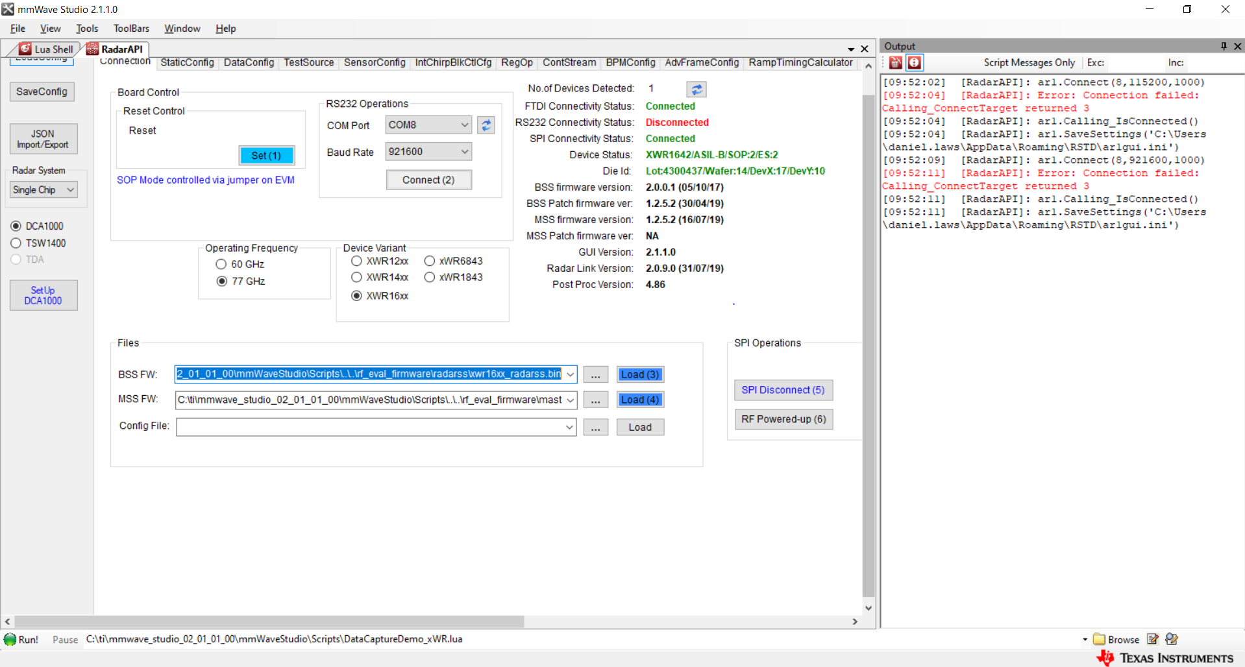
Task: Click the vertical scrollbar of RadarAPI panel
Action: click(869, 346)
